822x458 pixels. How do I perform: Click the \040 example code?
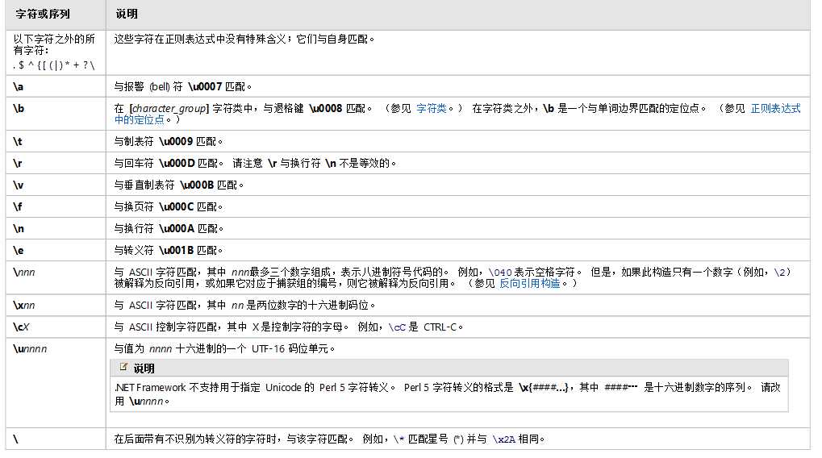(x=499, y=273)
